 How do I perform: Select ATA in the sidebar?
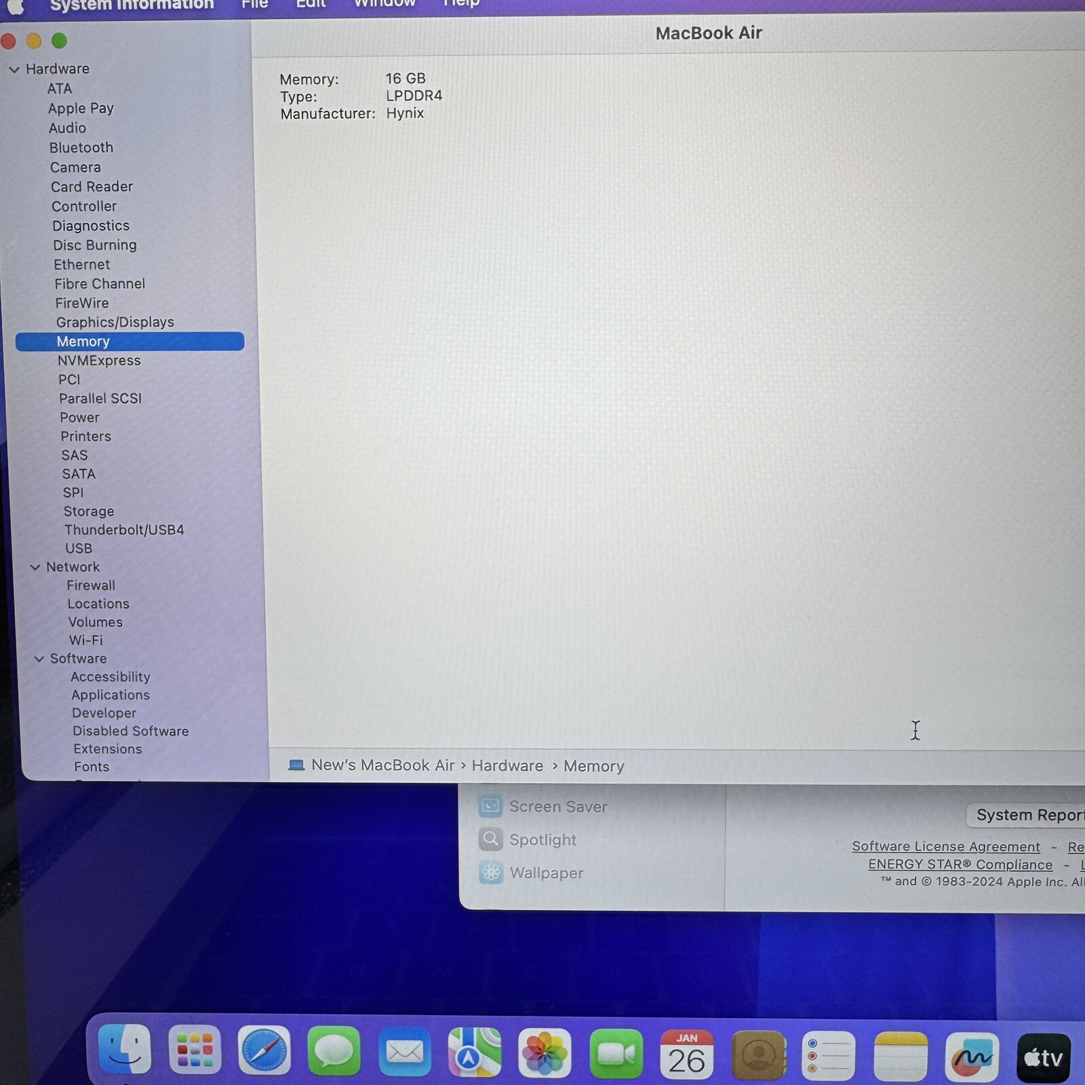(x=60, y=89)
